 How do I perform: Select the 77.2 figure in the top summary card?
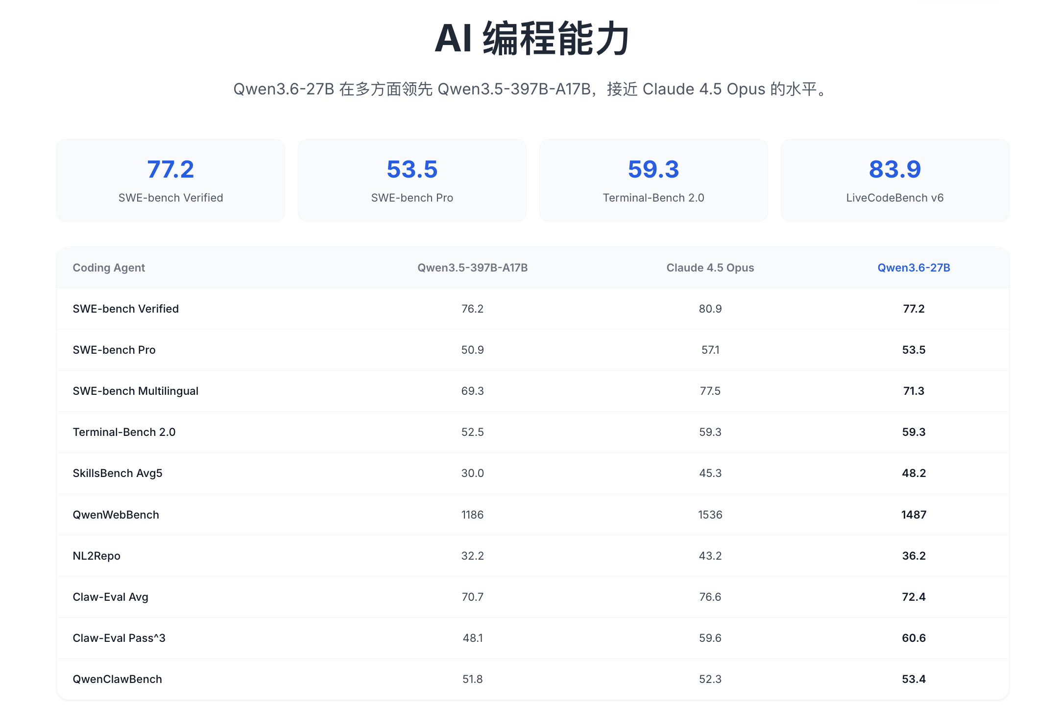click(170, 169)
